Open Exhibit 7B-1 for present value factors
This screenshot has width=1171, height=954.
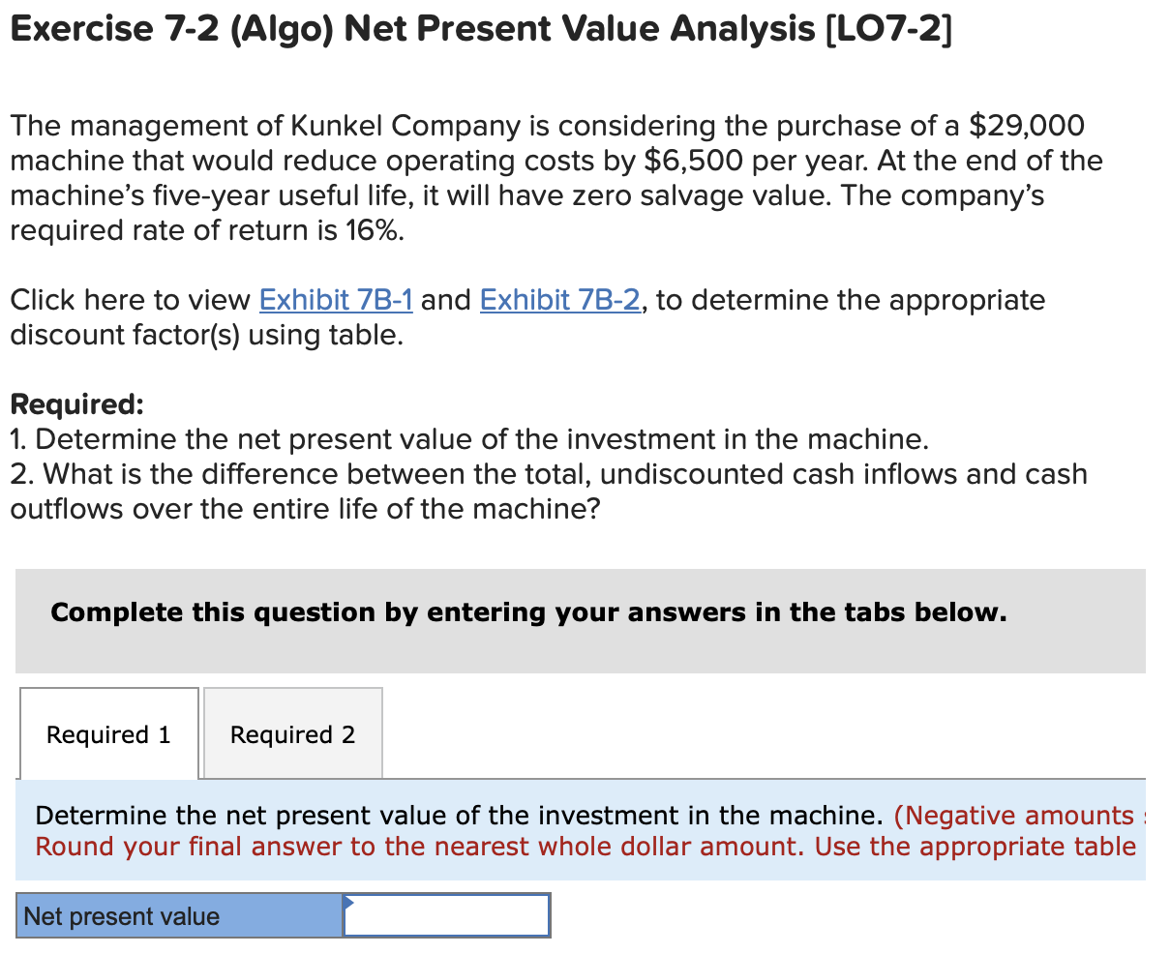coord(335,300)
